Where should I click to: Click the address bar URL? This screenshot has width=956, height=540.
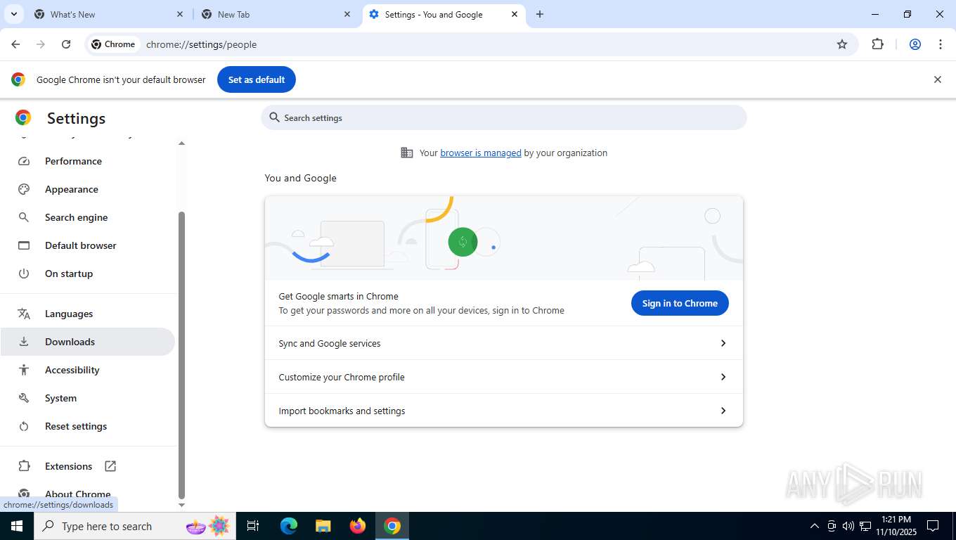pos(201,44)
